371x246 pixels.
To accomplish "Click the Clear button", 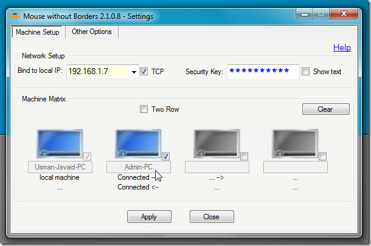I will [326, 109].
